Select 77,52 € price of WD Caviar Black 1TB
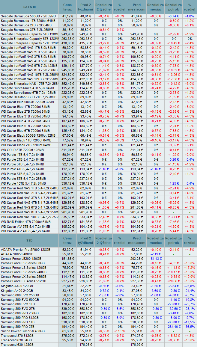The image size is (197, 347). click(x=67, y=140)
